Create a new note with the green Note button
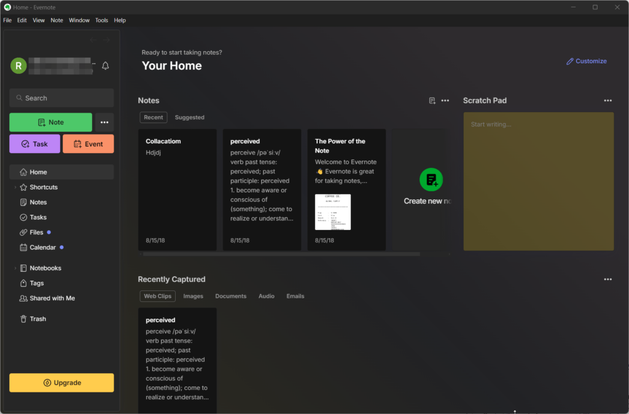 (50, 122)
